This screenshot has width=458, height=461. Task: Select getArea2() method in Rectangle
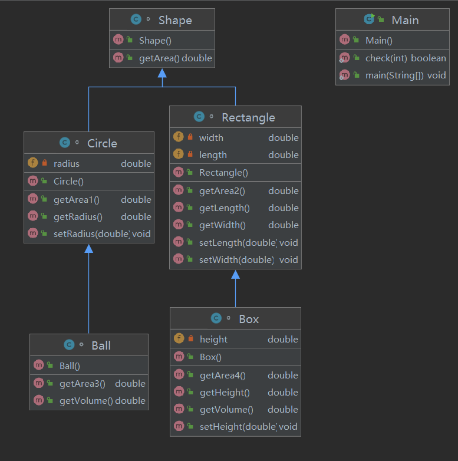pos(235,191)
